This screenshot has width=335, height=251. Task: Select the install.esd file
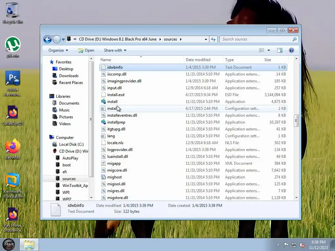193,95
